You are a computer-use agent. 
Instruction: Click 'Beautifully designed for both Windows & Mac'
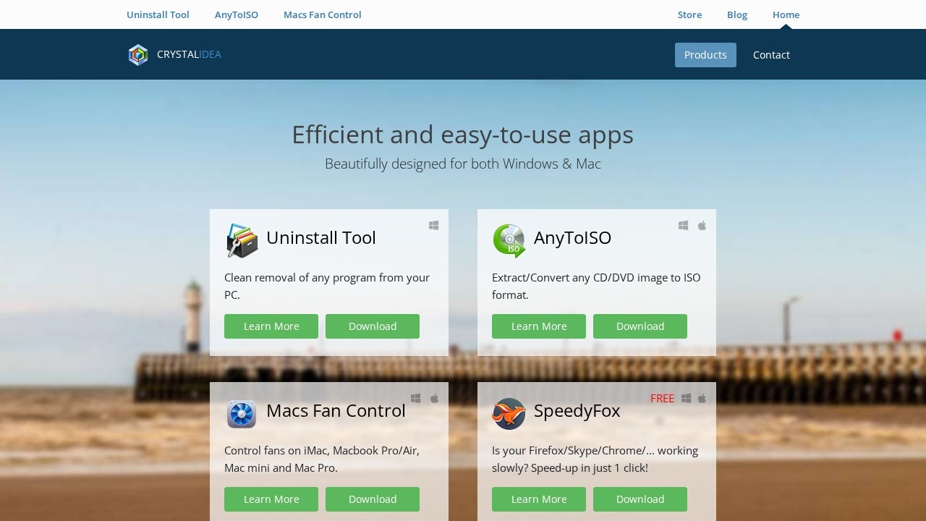(x=463, y=164)
